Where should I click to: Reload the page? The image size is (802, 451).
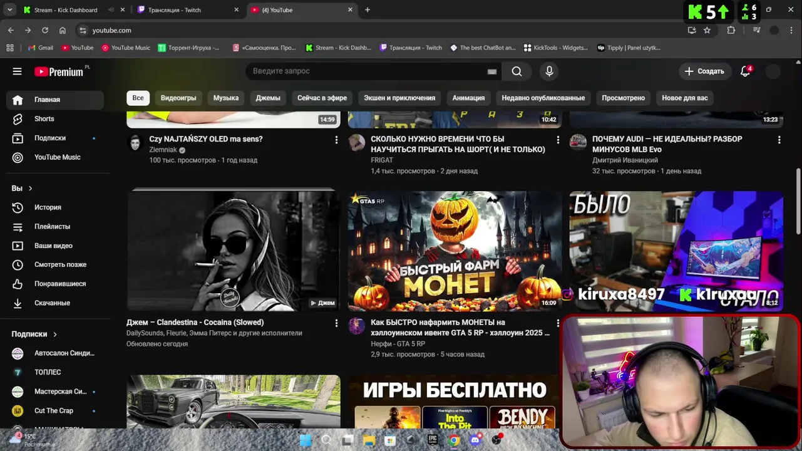(x=45, y=30)
